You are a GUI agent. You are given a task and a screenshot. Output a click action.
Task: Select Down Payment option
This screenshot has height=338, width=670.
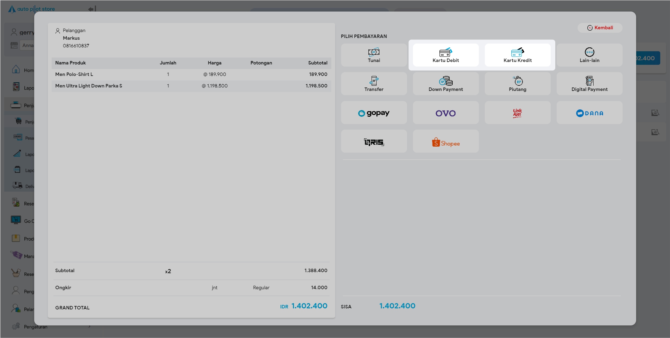pyautogui.click(x=445, y=84)
